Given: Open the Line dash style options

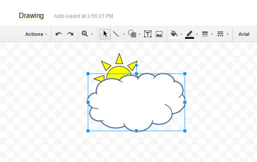Looking at the screenshot, I should [x=220, y=34].
